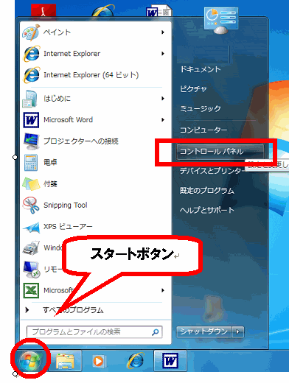Click the Windows Start orb
The image size is (289, 383).
tap(29, 360)
